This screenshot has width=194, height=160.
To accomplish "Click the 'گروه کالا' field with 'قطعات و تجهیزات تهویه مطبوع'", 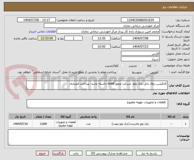I will 97,104.
